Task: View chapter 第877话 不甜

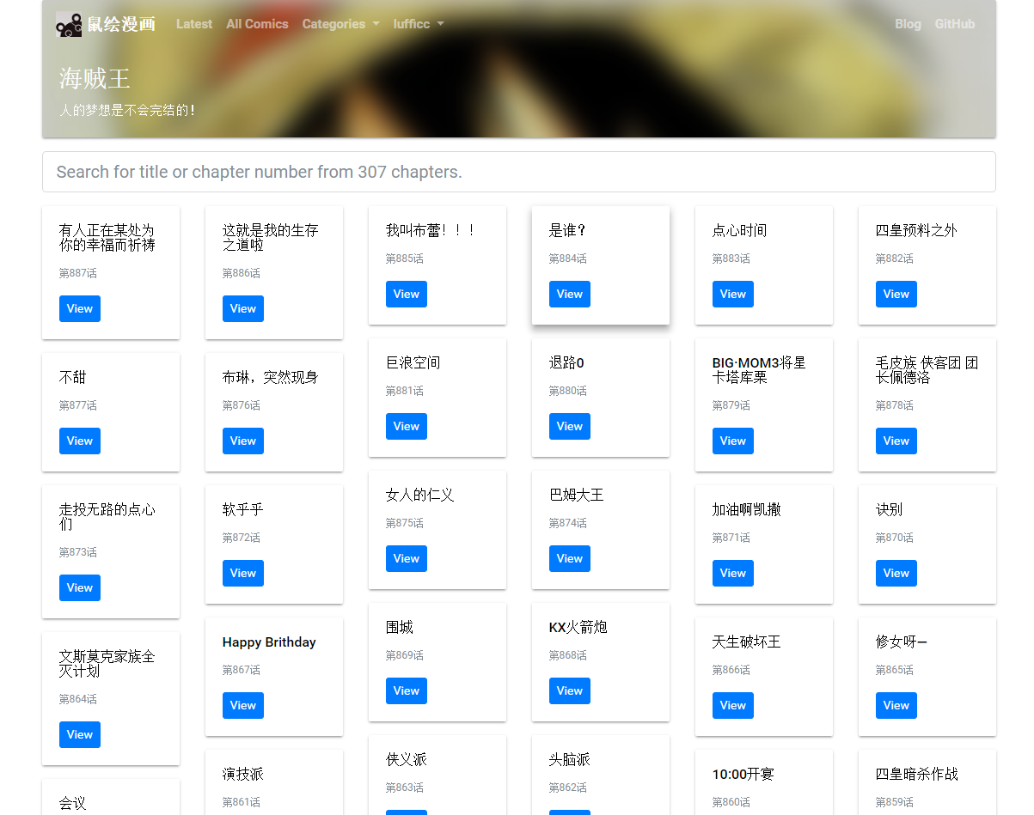Action: (x=80, y=441)
